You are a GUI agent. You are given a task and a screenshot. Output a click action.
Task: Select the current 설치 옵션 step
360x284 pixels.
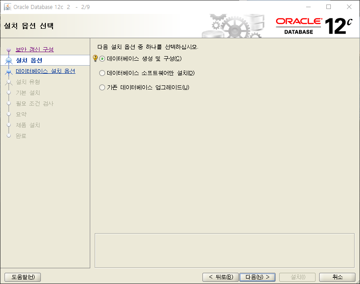pos(29,60)
